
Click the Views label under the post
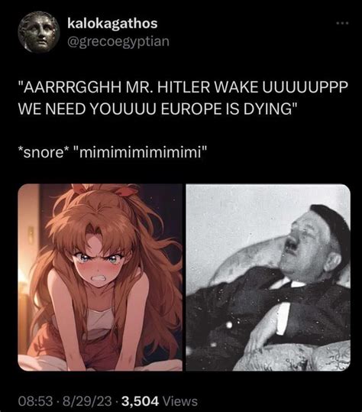tap(180, 401)
